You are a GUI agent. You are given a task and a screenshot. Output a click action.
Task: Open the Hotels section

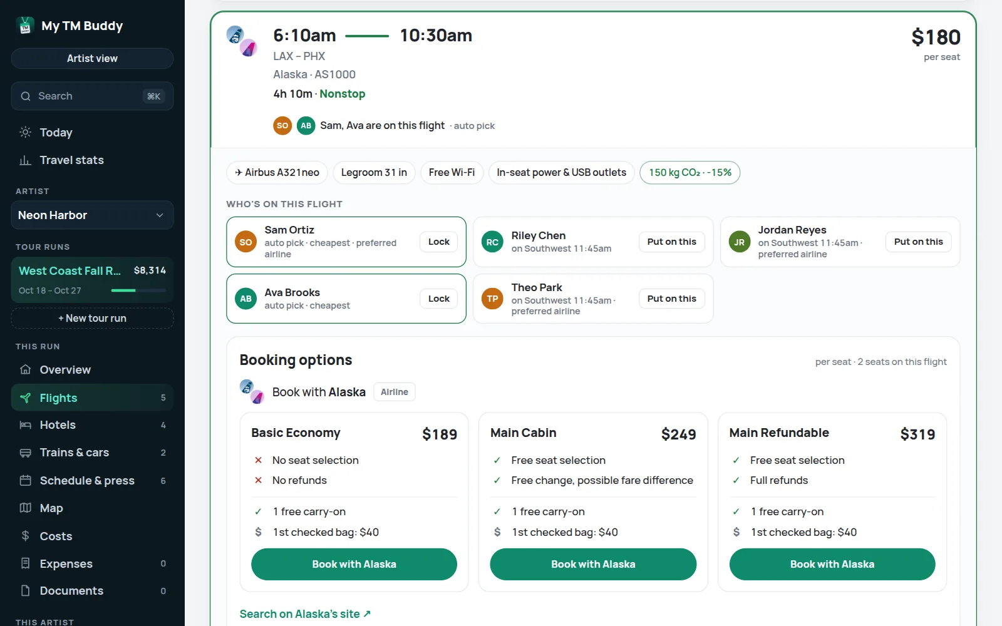pos(92,425)
